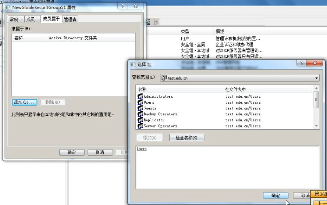Click help question mark in 选择组 dialog
Viewport: 327px width, 205px height.
(302, 64)
